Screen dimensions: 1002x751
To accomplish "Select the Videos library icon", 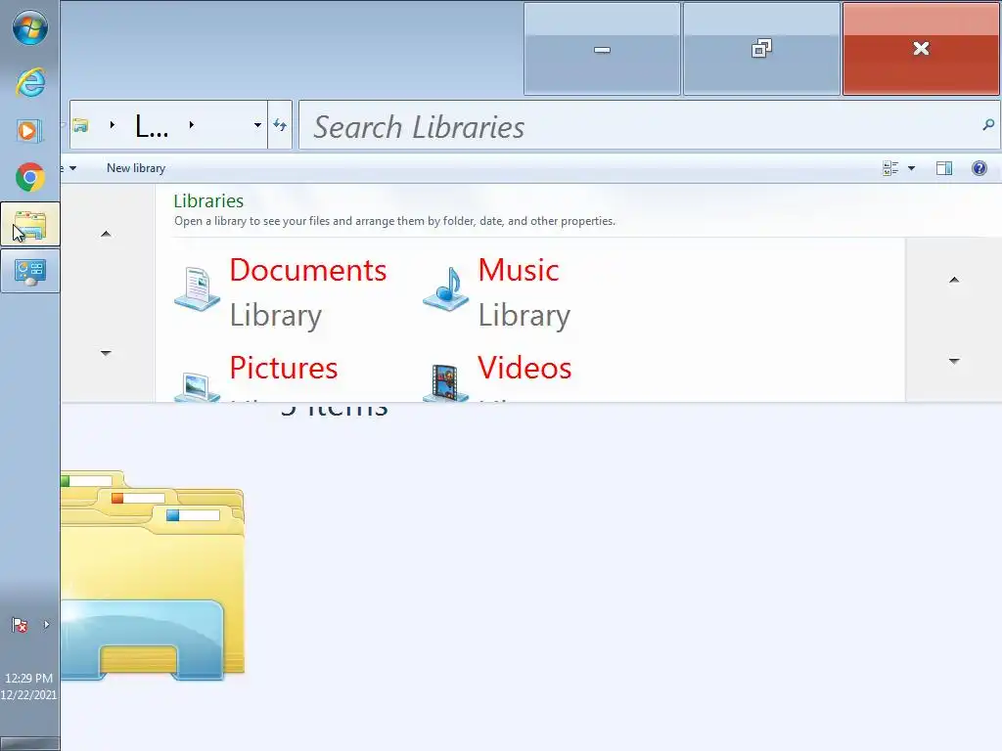I will [x=446, y=382].
